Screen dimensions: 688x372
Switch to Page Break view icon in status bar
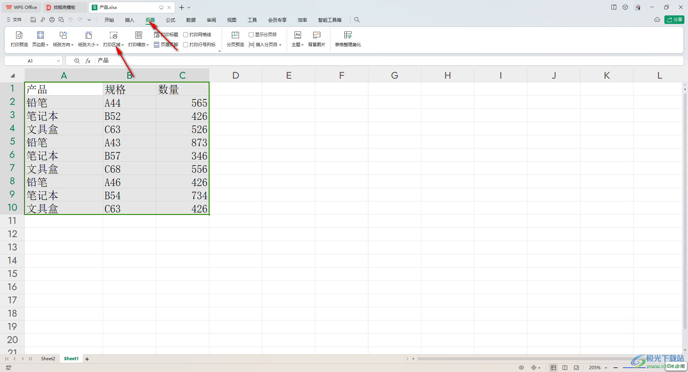coord(576,368)
